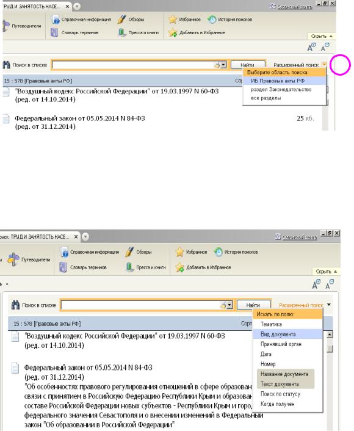Click binoculars Поиск в списке icon, lower window

pyautogui.click(x=15, y=305)
